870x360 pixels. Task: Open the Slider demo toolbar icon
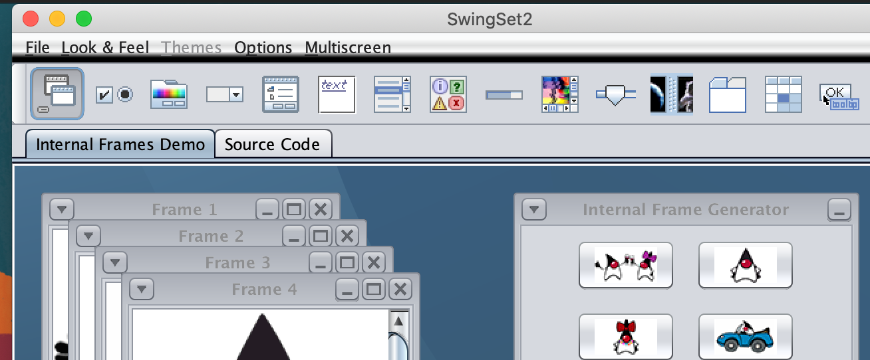615,94
